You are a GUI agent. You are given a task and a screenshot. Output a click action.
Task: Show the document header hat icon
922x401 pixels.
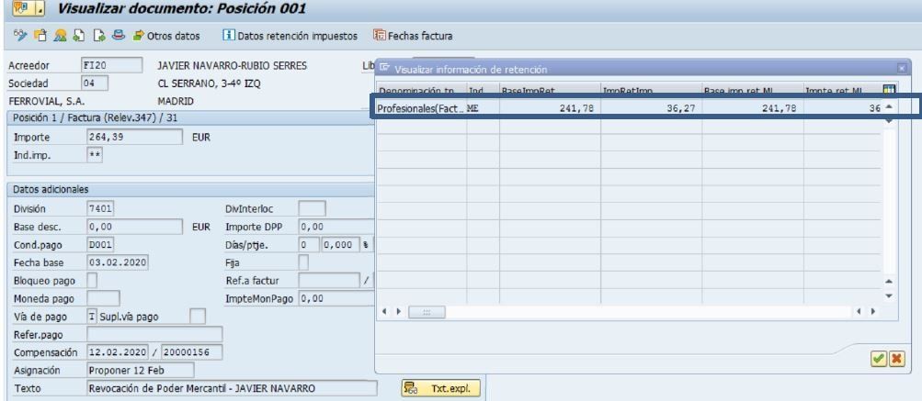coord(119,36)
